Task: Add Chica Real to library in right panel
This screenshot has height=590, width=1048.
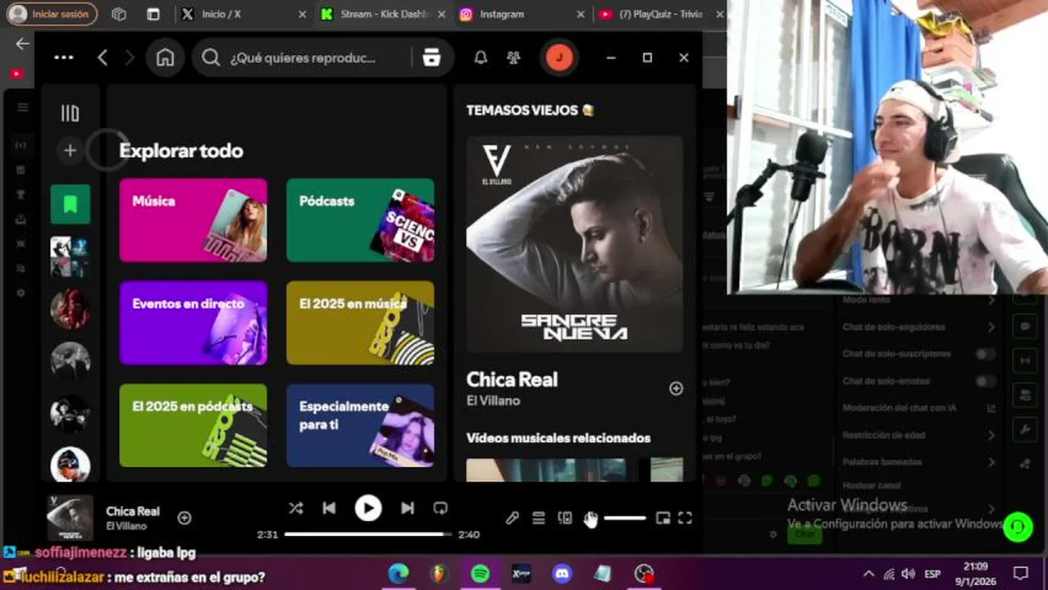Action: pos(676,388)
